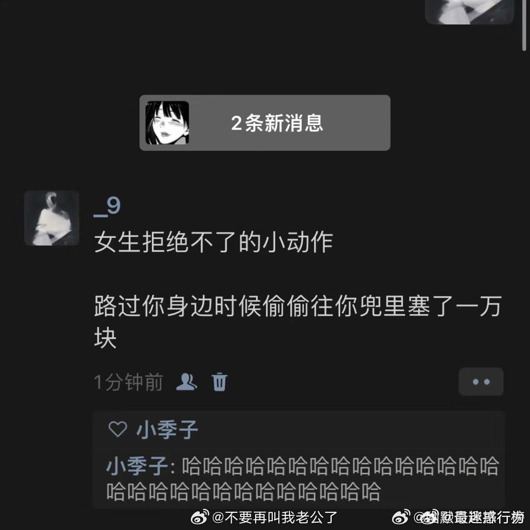Click the scrollbar indicator on the right edge

(524, 26)
